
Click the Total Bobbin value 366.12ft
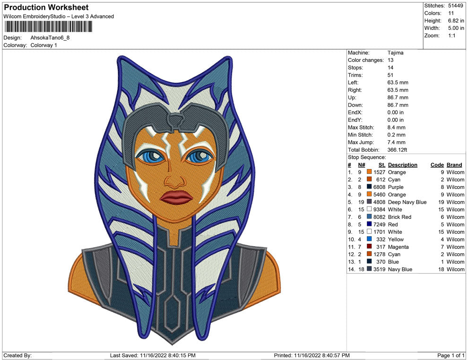pyautogui.click(x=397, y=150)
